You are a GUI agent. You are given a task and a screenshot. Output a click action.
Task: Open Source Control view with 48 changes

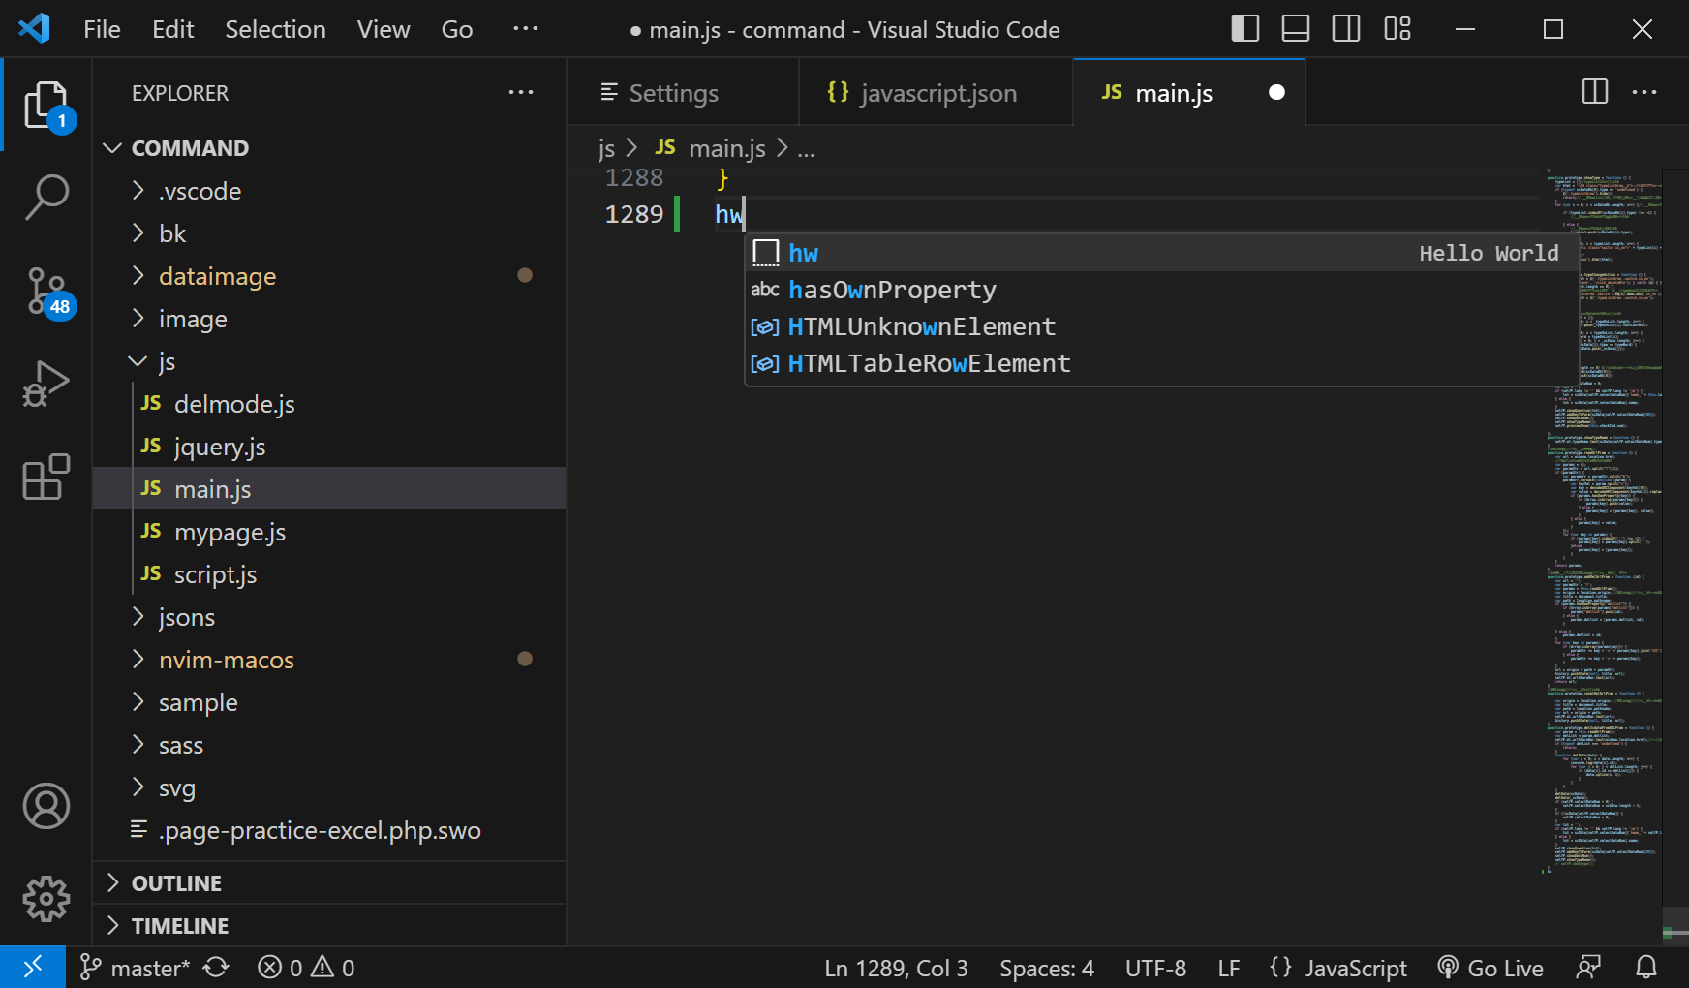click(x=46, y=291)
